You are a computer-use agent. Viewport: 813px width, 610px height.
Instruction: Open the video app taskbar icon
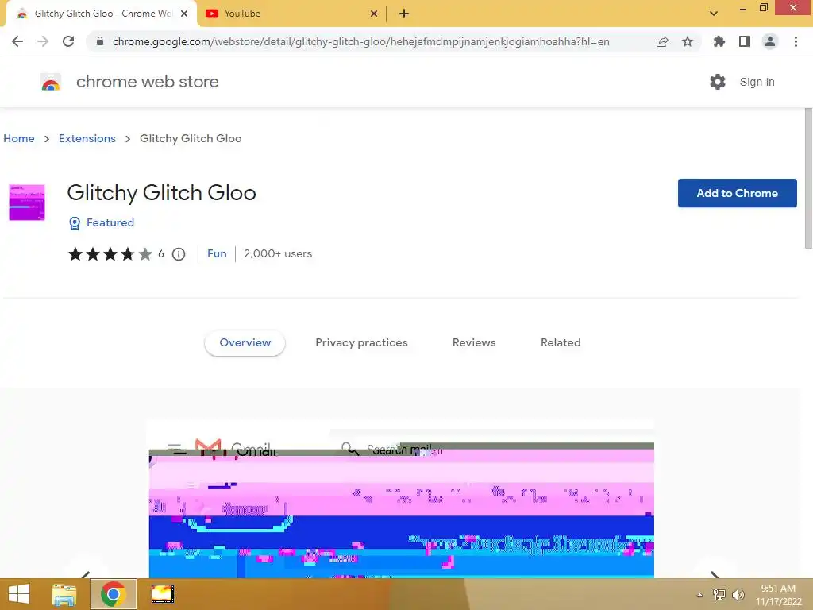tap(163, 594)
